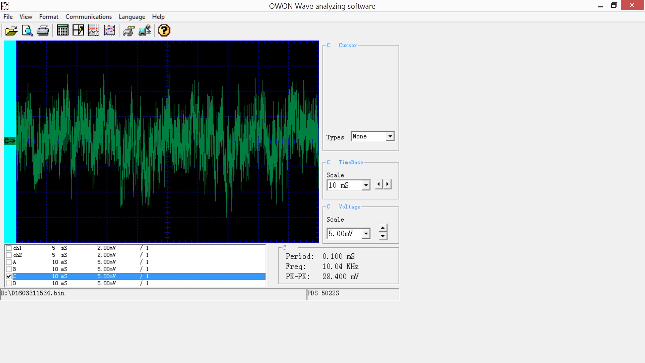Click PDS 5022S model in status bar
This screenshot has width=645, height=363.
click(323, 293)
